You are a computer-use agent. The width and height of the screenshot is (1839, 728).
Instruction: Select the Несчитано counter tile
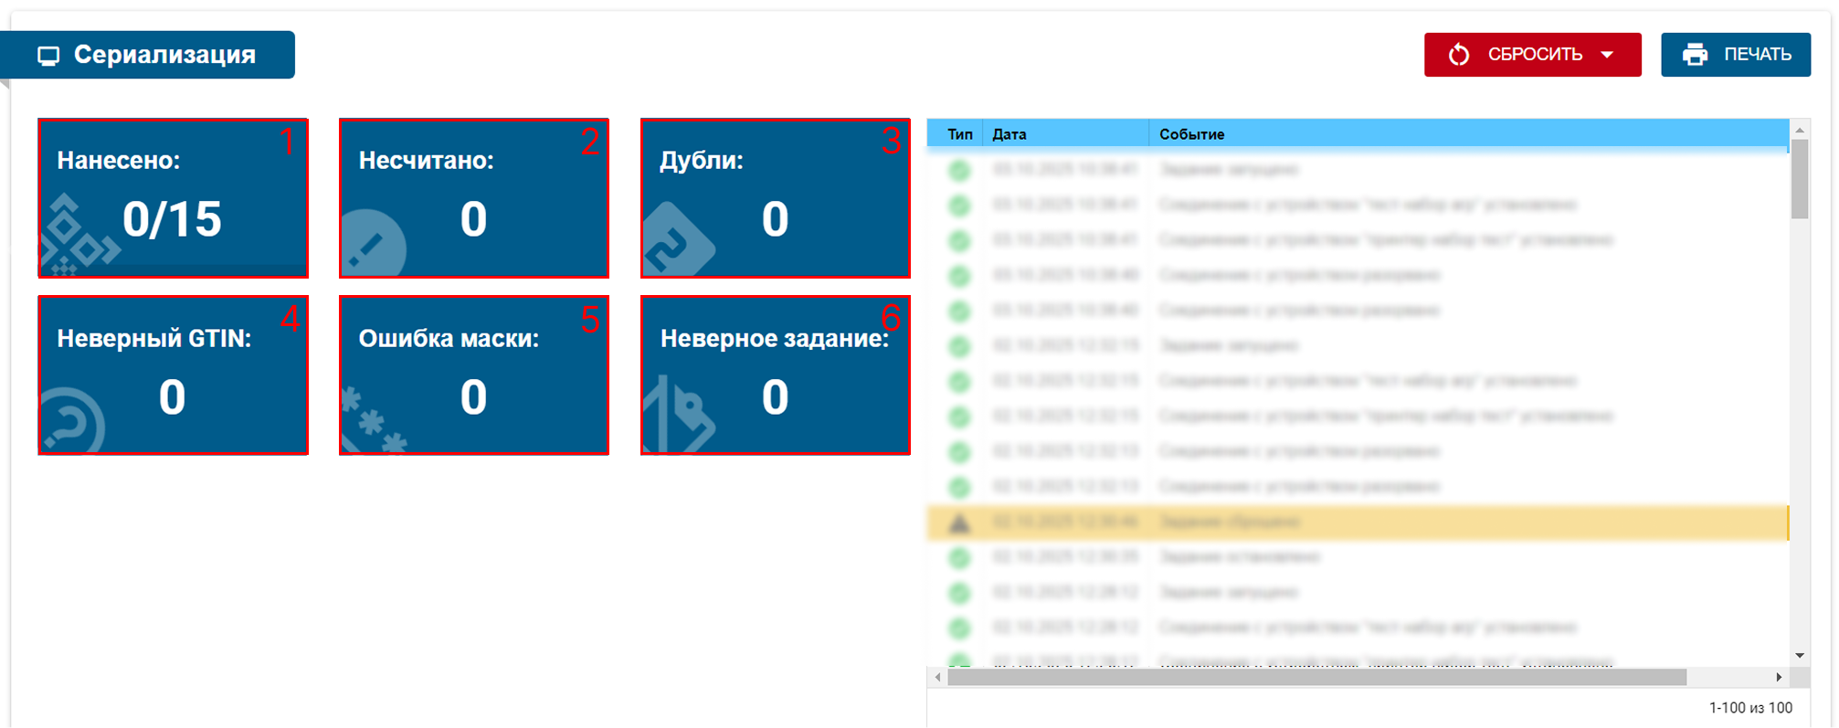point(474,197)
